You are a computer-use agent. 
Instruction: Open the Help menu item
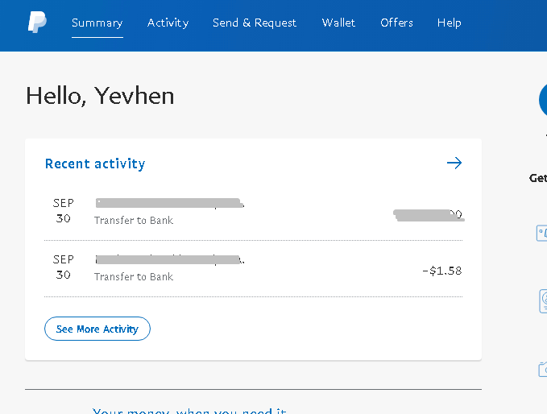point(450,23)
